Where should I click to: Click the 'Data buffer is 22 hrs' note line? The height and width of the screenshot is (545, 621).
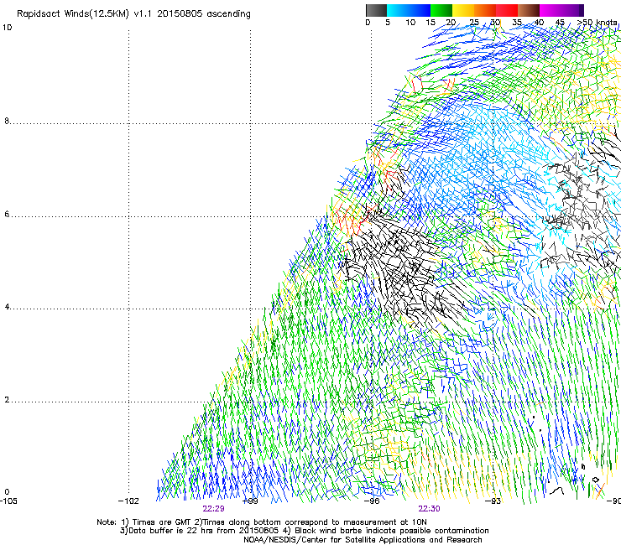point(304,531)
